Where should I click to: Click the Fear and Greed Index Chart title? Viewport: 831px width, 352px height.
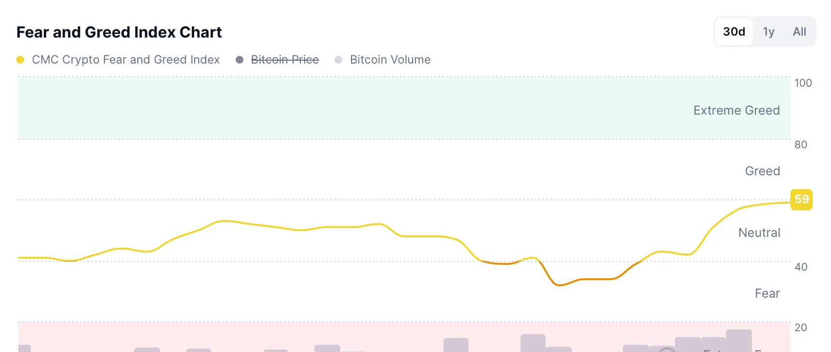(119, 32)
